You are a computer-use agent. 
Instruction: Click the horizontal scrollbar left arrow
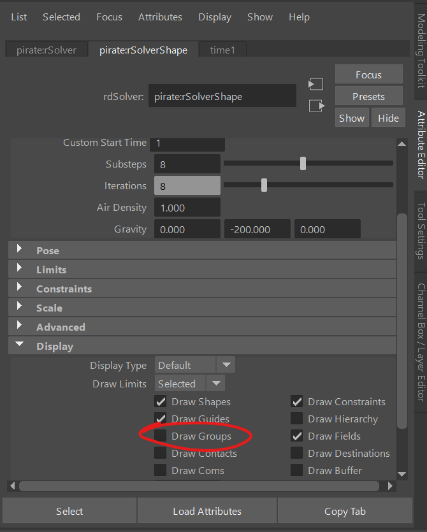click(x=13, y=486)
